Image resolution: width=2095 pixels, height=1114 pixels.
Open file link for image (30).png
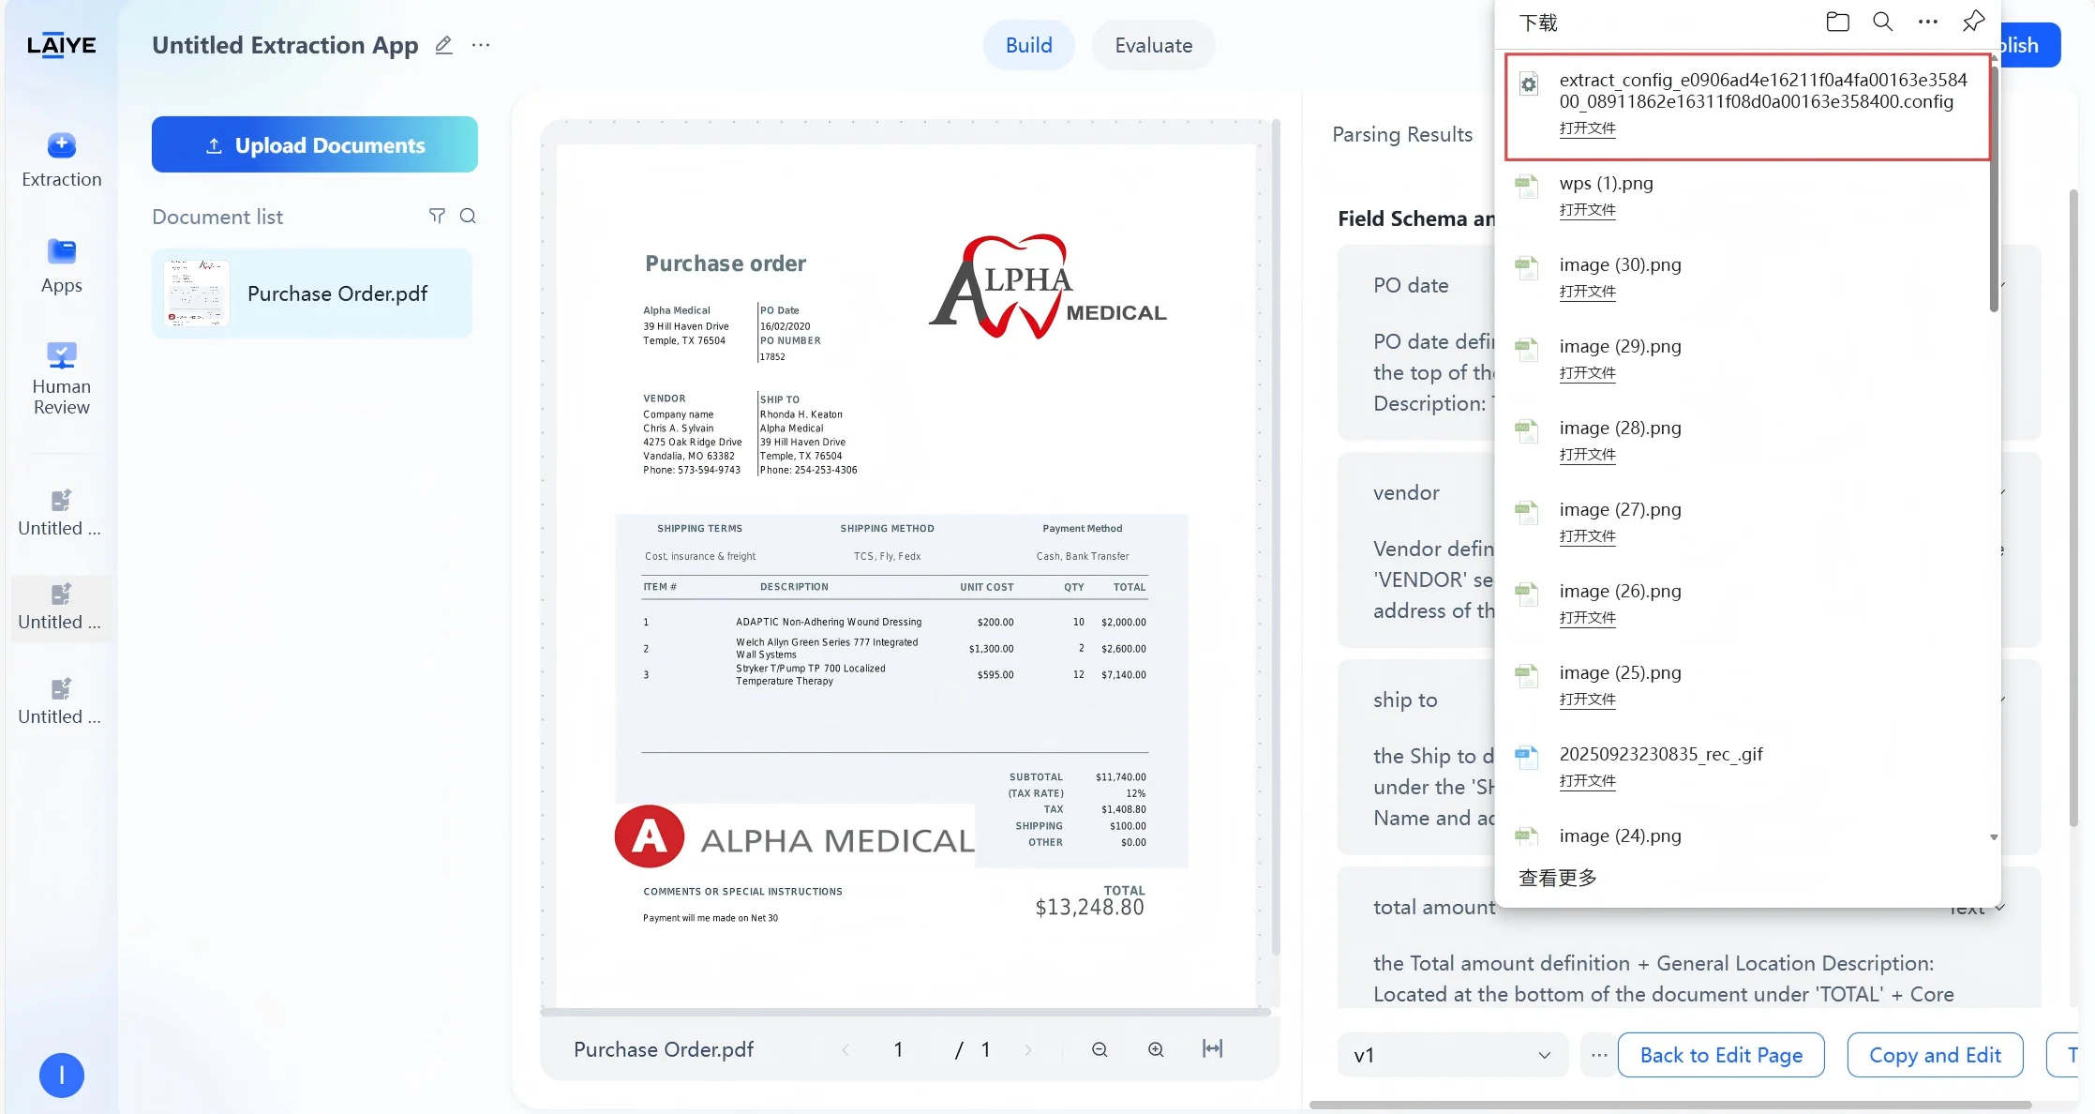[x=1587, y=292]
